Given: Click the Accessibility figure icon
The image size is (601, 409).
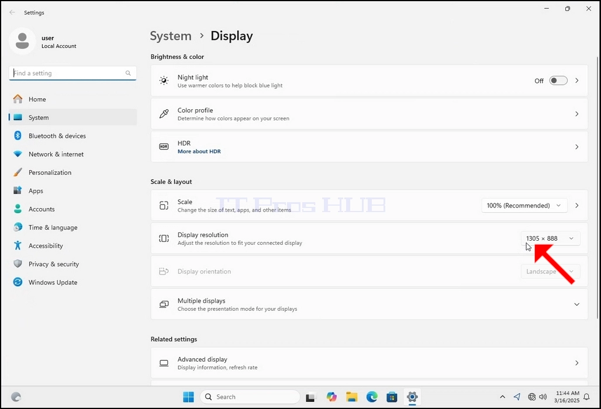Looking at the screenshot, I should [x=18, y=245].
